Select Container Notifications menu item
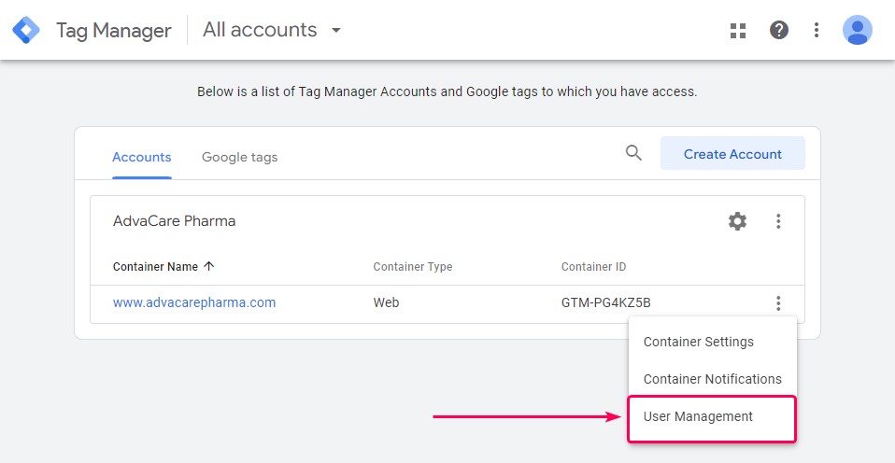This screenshot has height=463, width=895. (x=712, y=379)
